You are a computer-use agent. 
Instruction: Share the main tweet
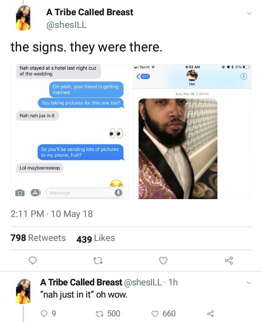click(x=229, y=261)
